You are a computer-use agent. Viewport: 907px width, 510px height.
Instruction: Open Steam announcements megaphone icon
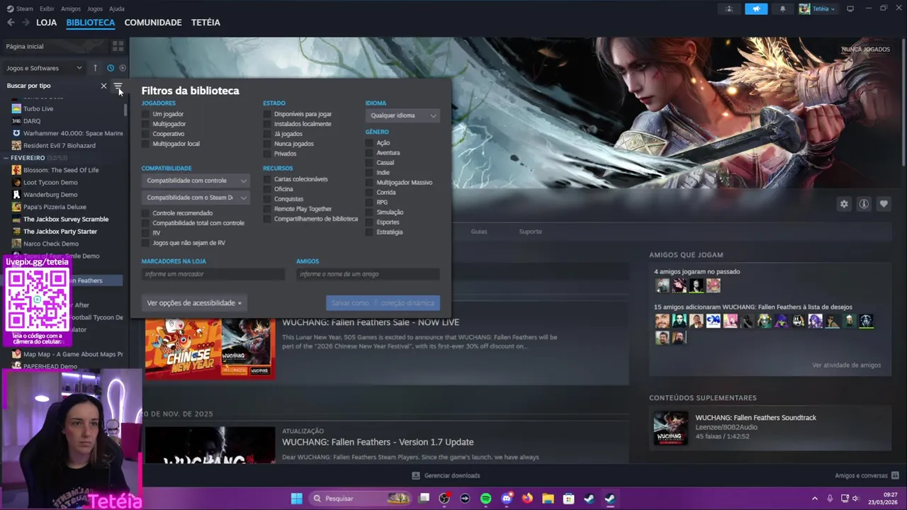point(756,8)
